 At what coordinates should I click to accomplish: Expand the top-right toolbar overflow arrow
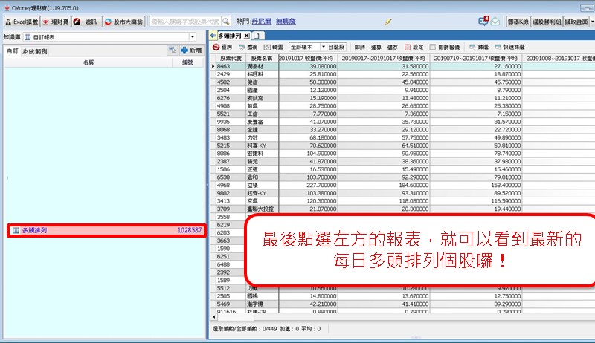[x=590, y=22]
